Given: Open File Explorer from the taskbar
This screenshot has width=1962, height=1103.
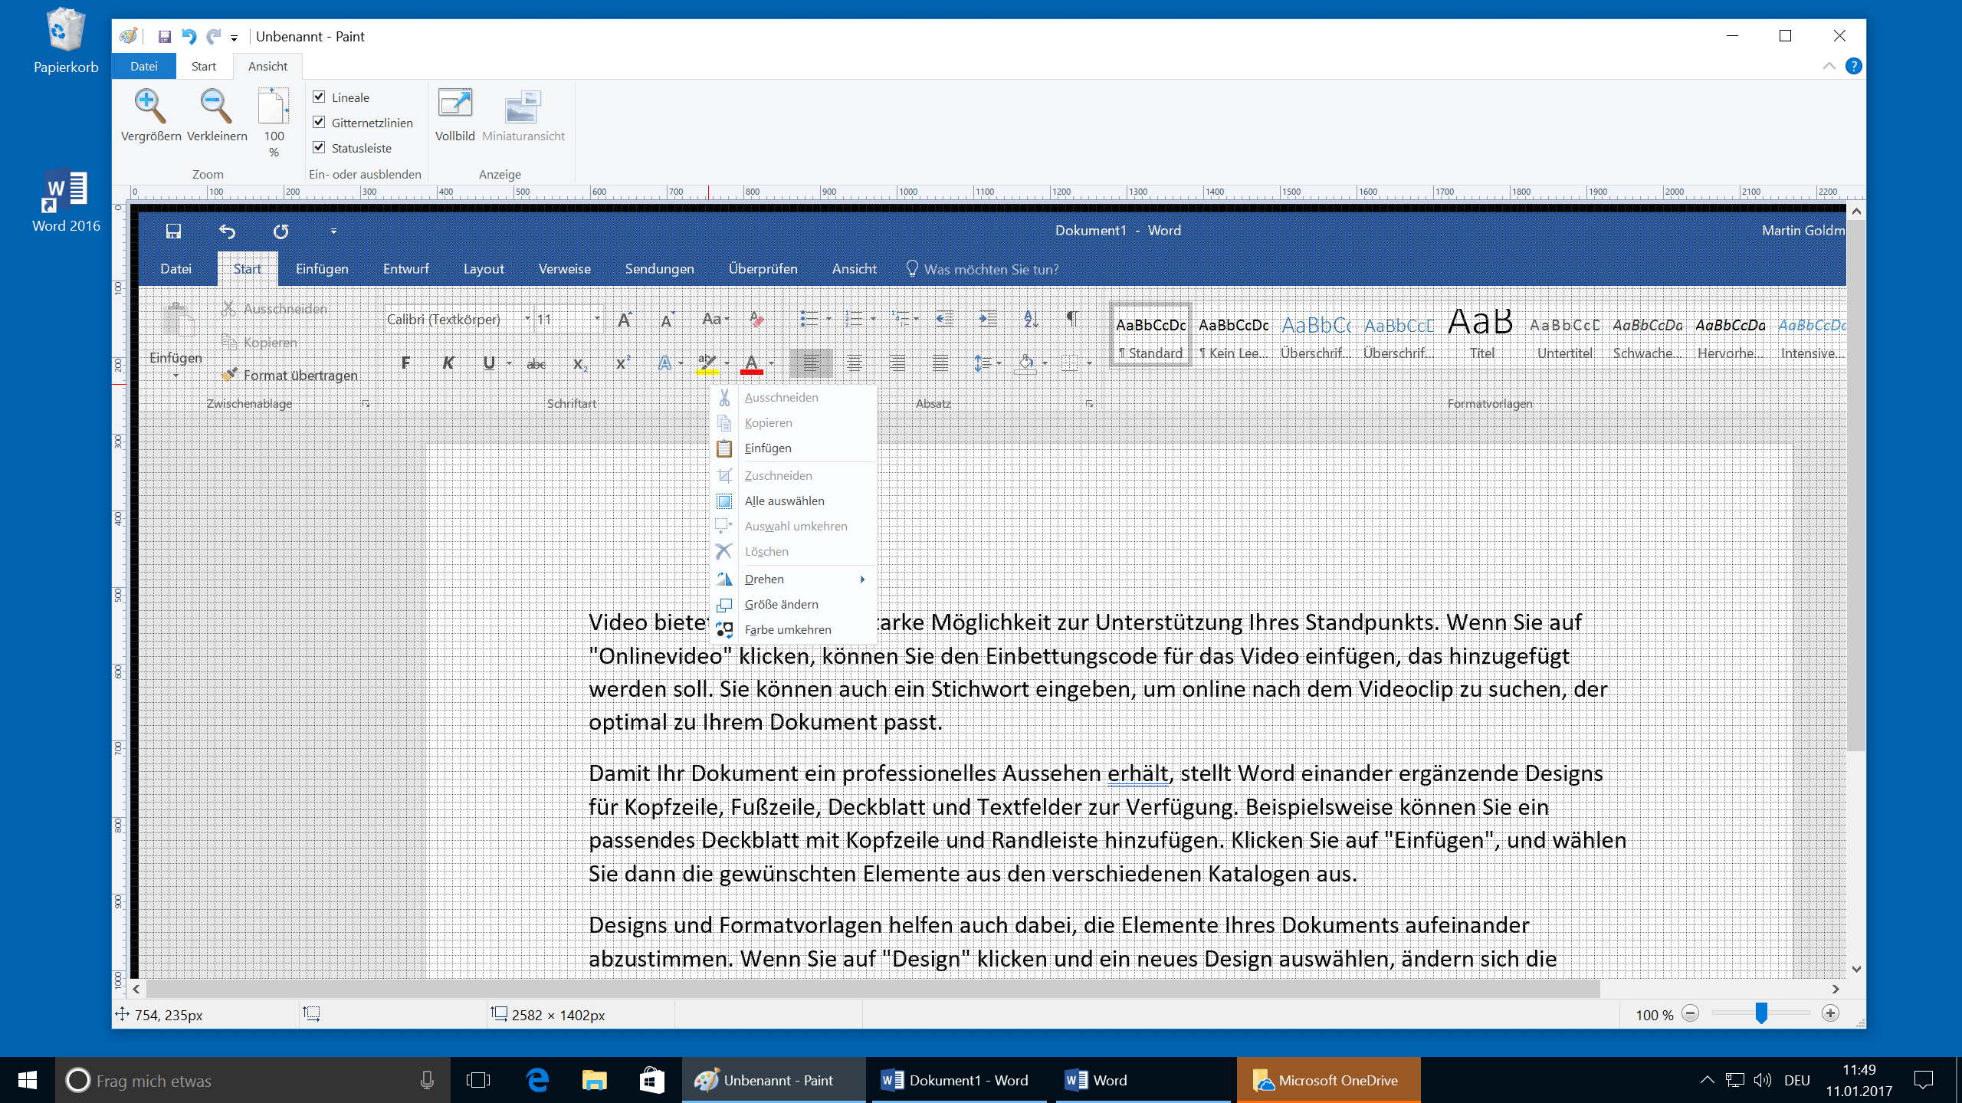Looking at the screenshot, I should tap(595, 1081).
